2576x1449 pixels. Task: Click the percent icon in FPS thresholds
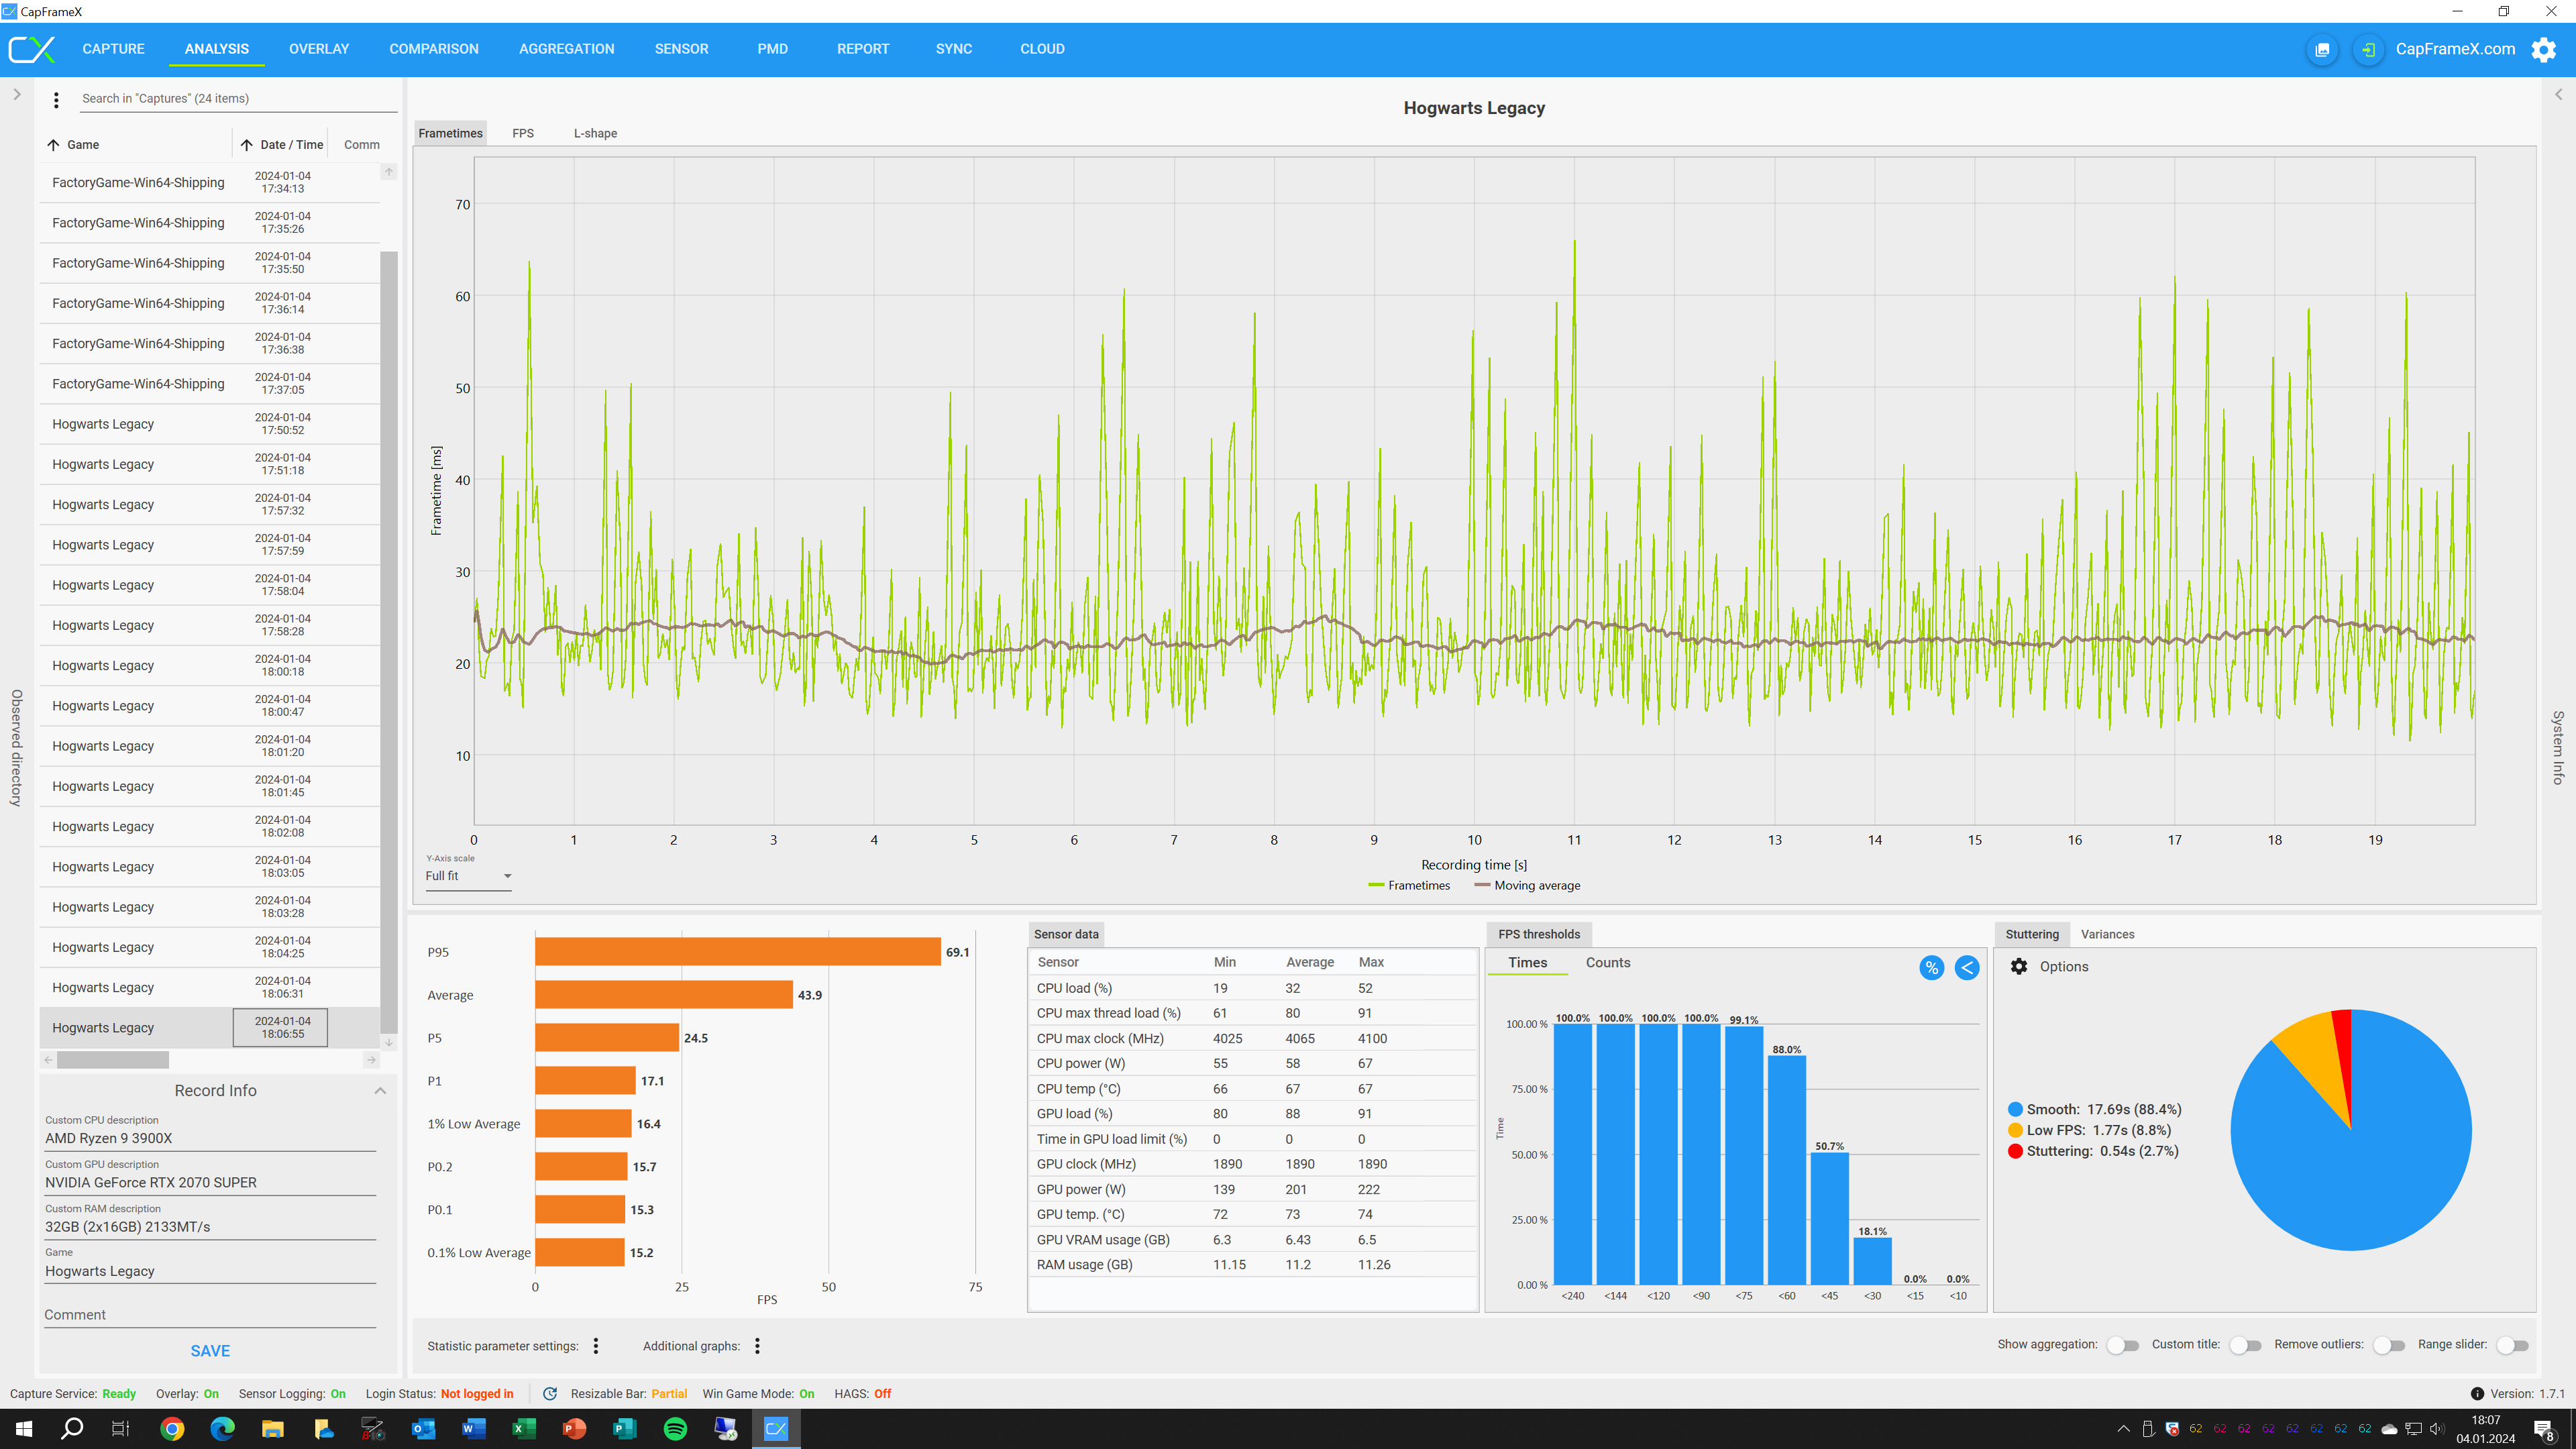[1931, 967]
